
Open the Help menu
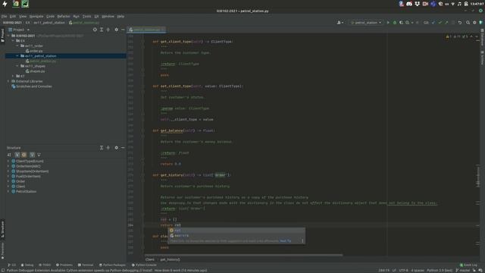coord(120,16)
